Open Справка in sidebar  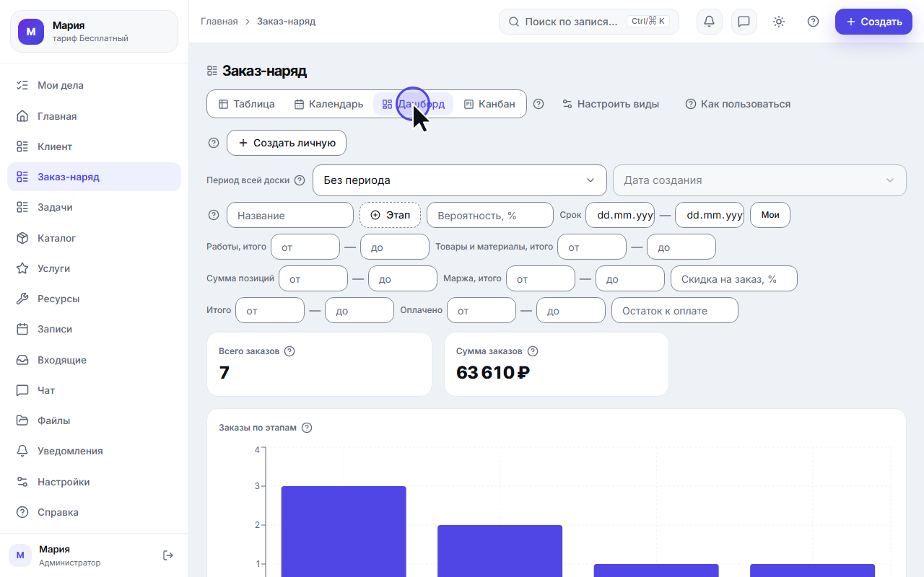(x=94, y=512)
